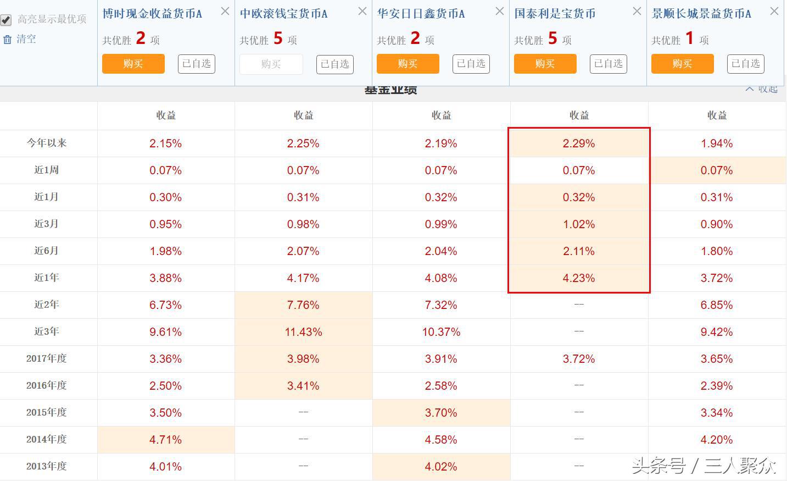Click the 4.20% 2014年度 value

tap(717, 440)
